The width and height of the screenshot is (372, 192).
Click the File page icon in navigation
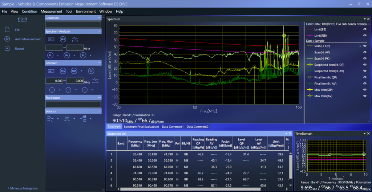pyautogui.click(x=7, y=30)
